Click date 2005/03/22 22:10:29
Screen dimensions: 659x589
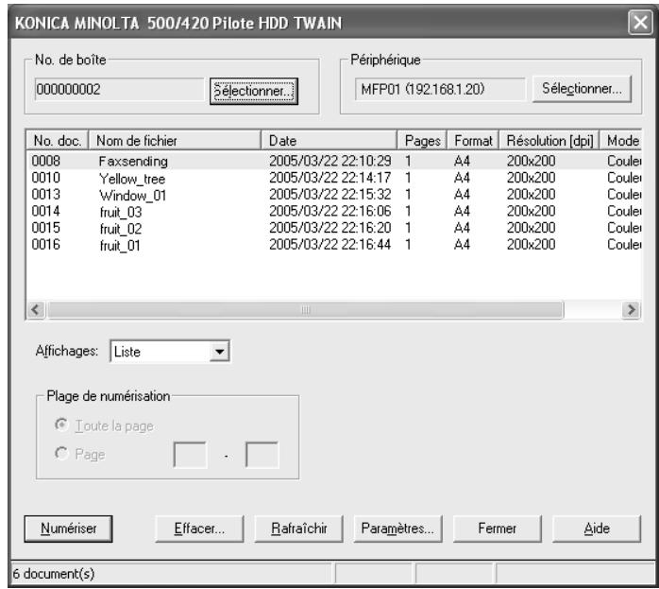click(x=329, y=161)
